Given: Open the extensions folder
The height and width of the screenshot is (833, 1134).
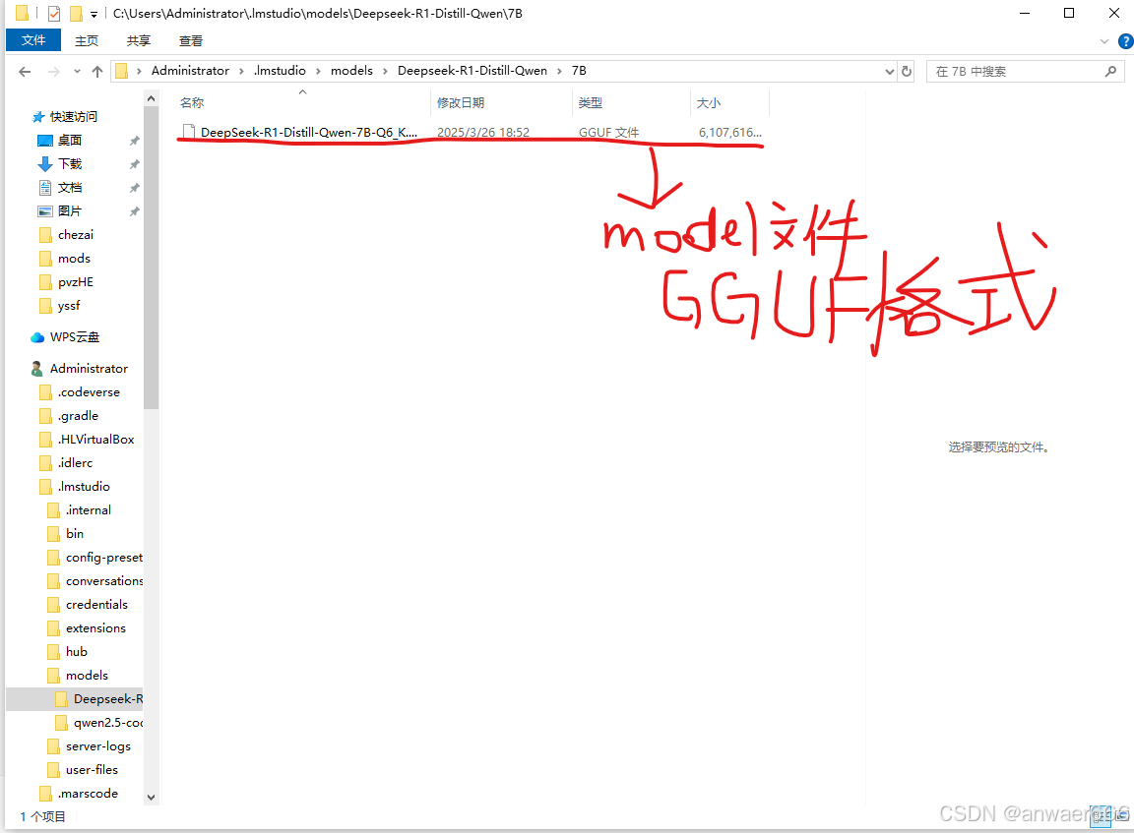Looking at the screenshot, I should point(95,628).
